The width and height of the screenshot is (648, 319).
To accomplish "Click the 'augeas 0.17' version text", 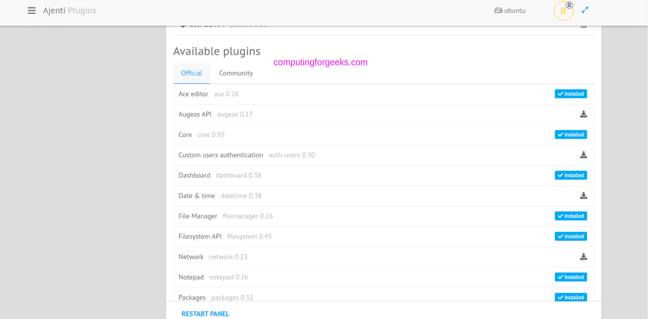I will click(235, 114).
